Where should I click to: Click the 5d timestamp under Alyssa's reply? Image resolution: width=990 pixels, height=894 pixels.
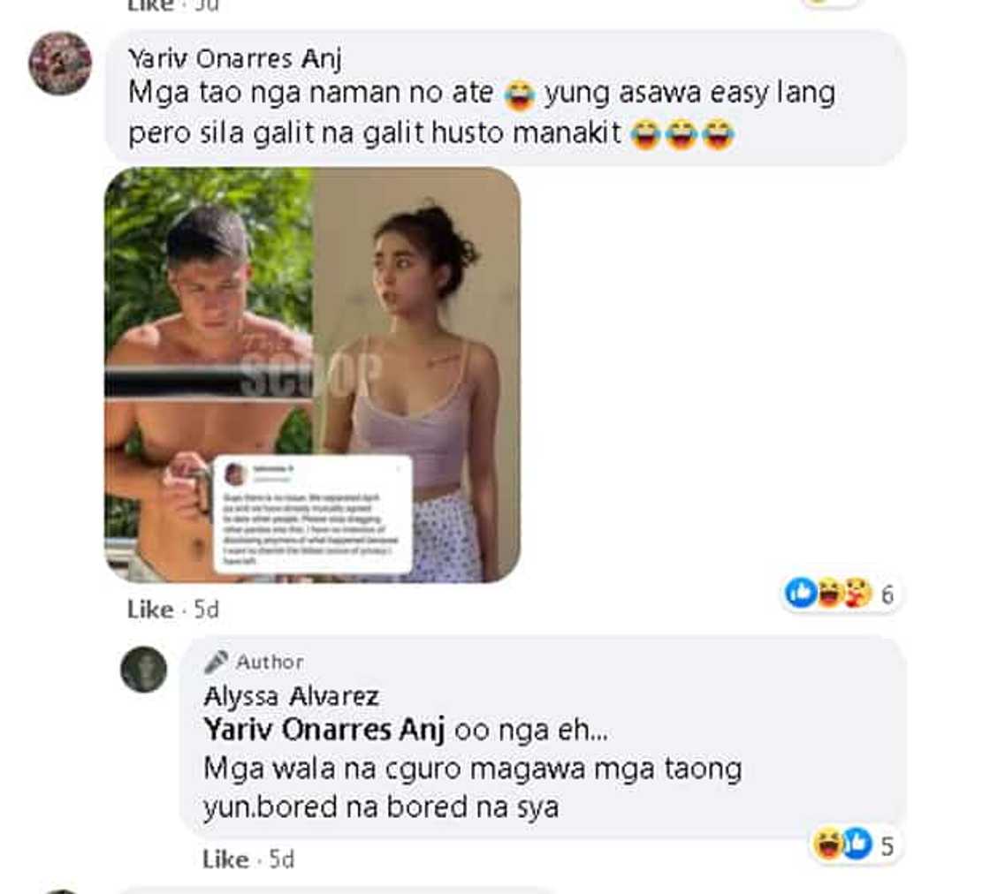tap(282, 860)
